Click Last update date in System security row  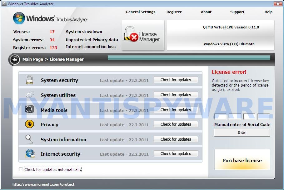[x=124, y=80]
